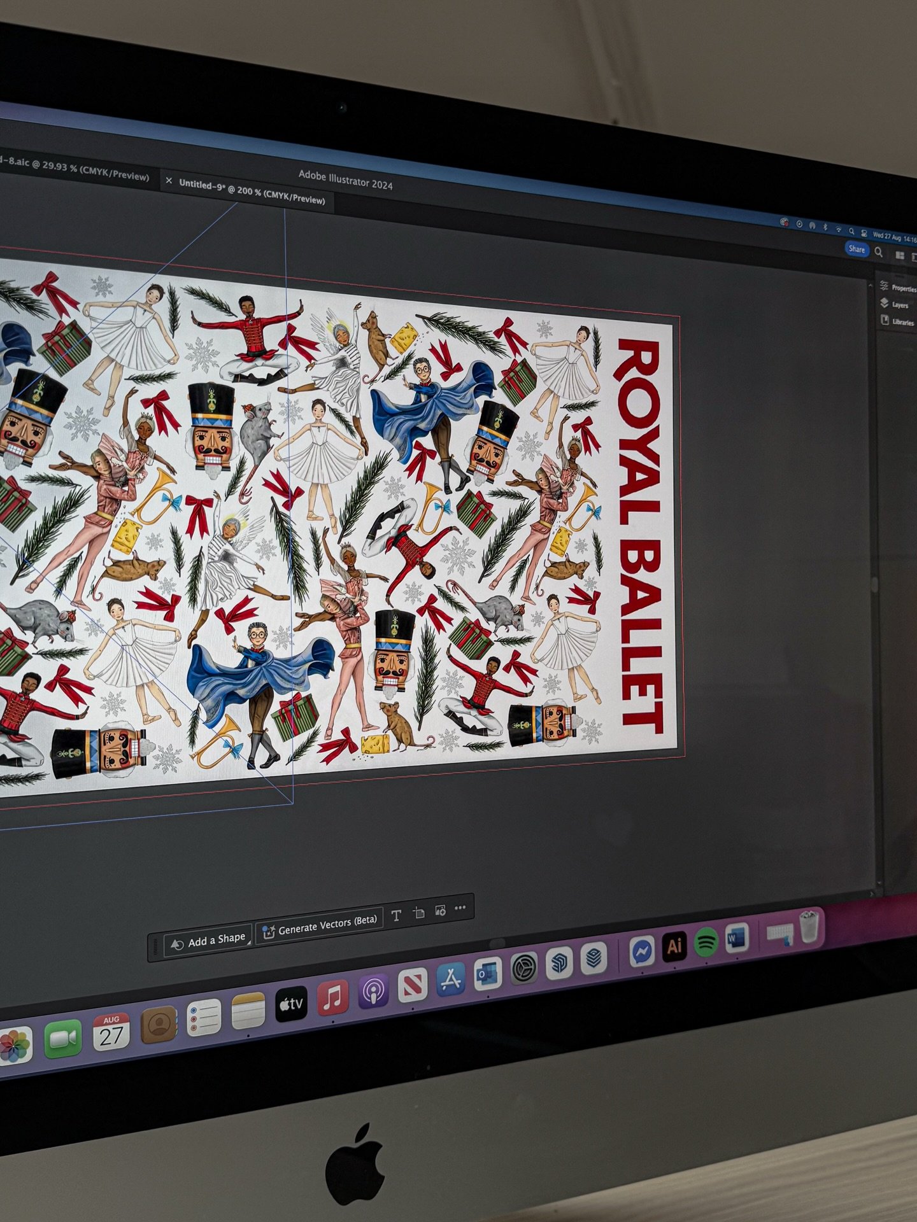The width and height of the screenshot is (917, 1222).
Task: Open SketchUp from the Dock
Action: point(558,964)
